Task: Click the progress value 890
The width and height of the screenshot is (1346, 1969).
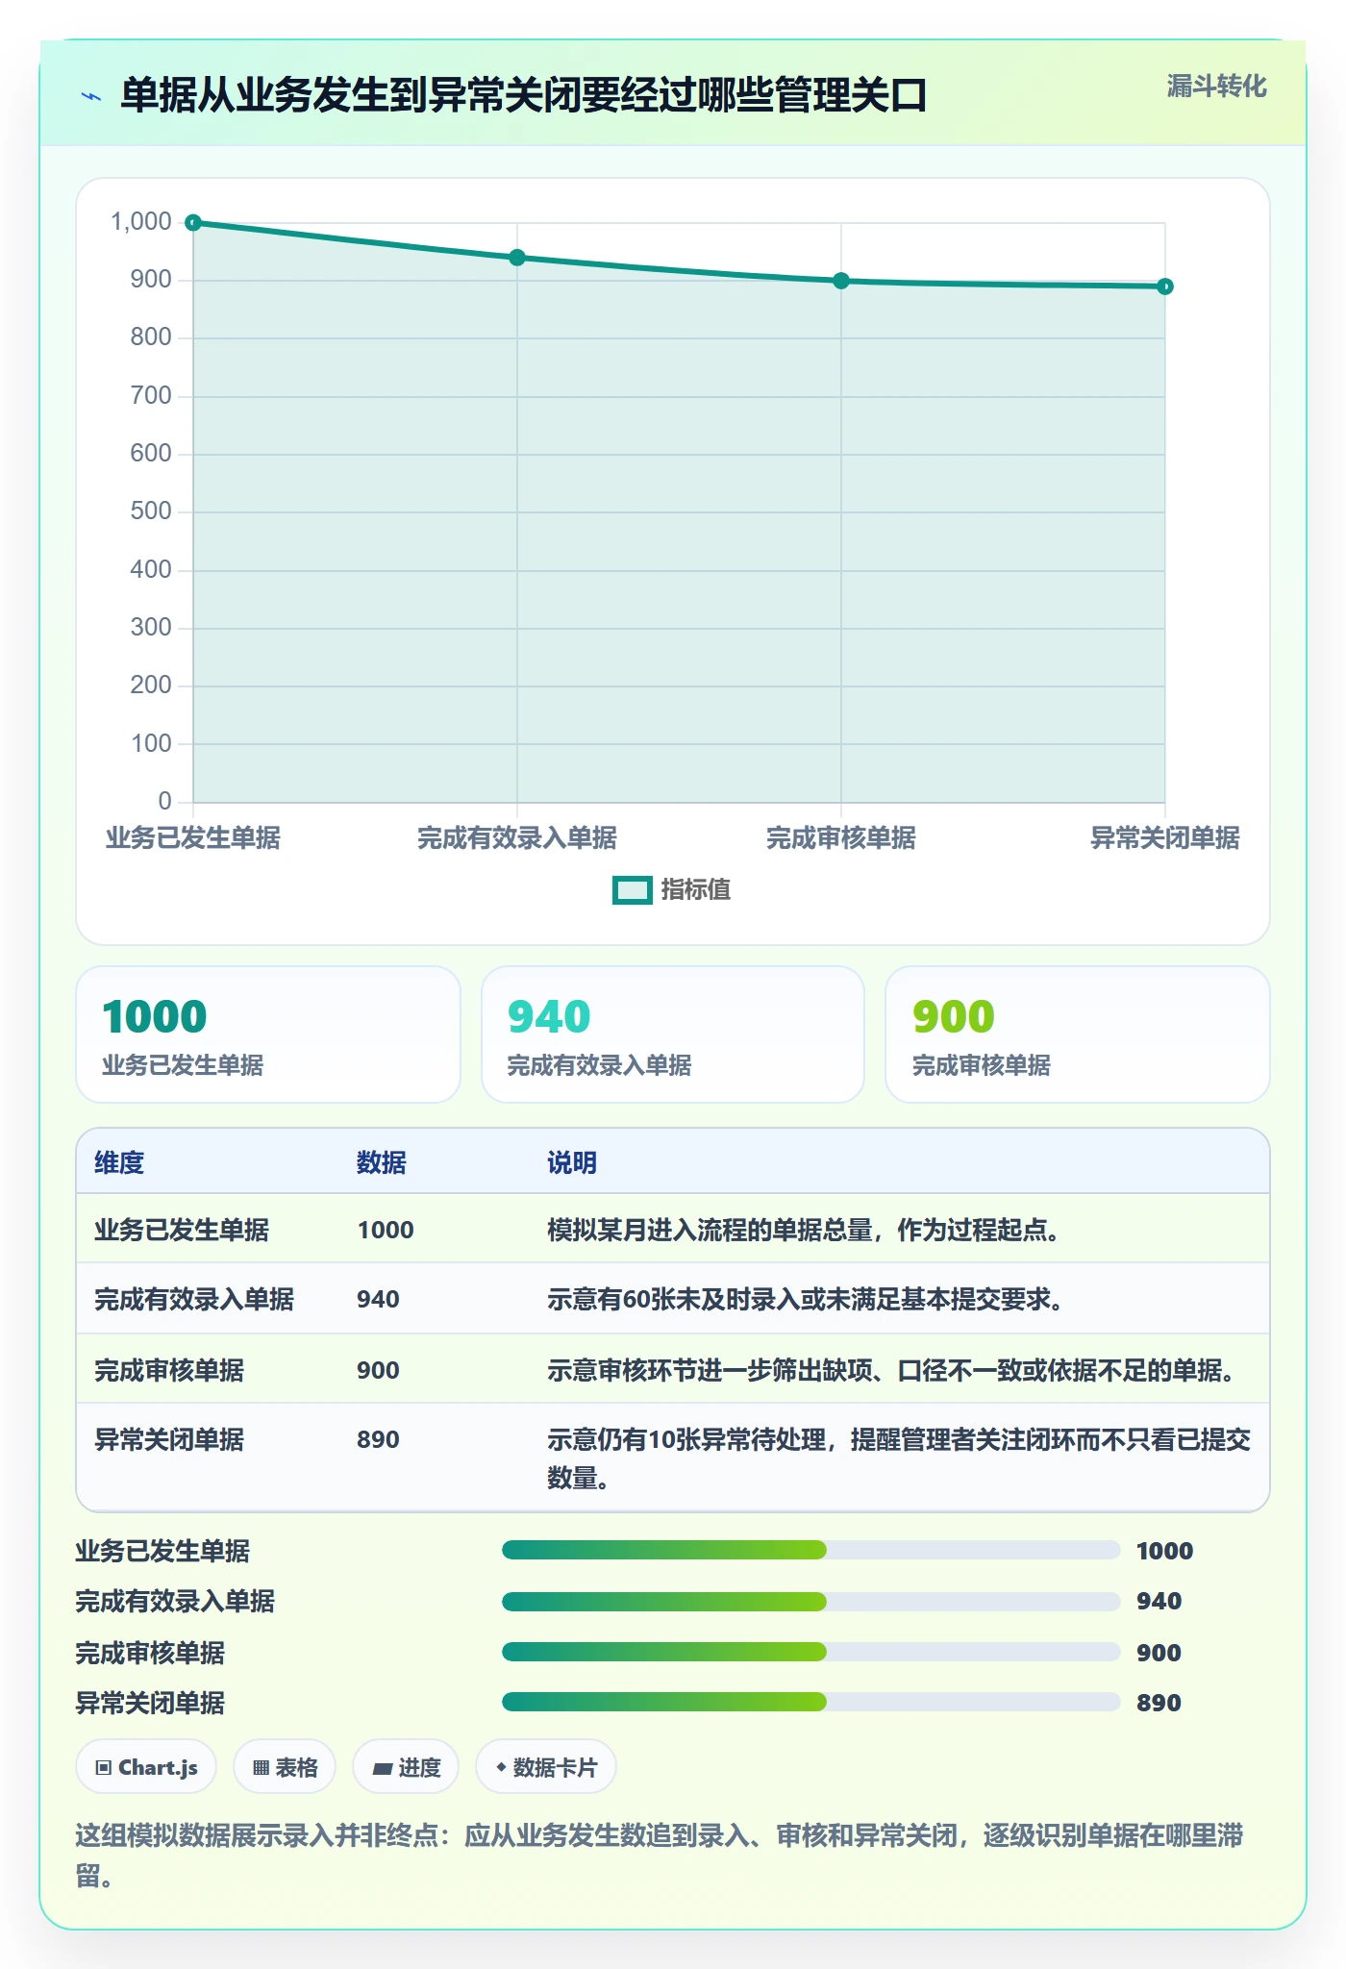Action: (x=1159, y=1703)
